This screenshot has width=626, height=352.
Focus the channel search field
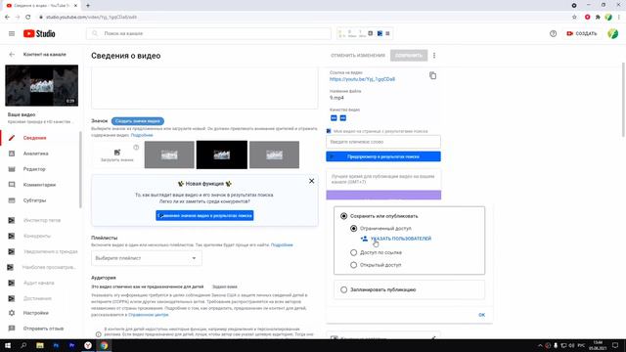pos(208,33)
